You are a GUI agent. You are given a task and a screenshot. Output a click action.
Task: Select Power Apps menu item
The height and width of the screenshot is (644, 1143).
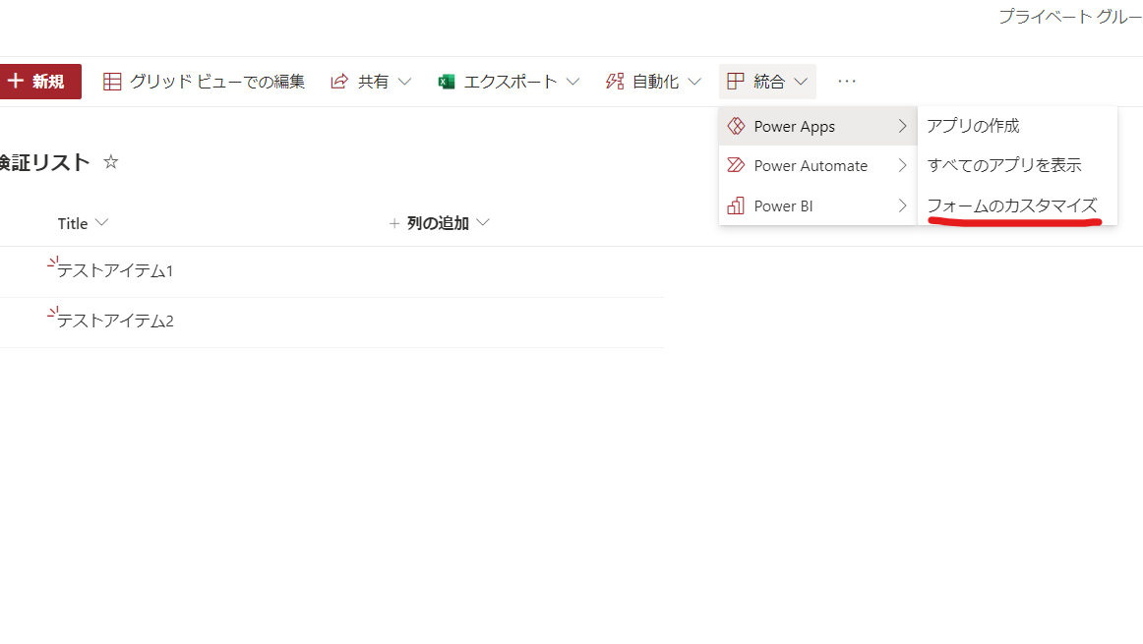(x=817, y=126)
